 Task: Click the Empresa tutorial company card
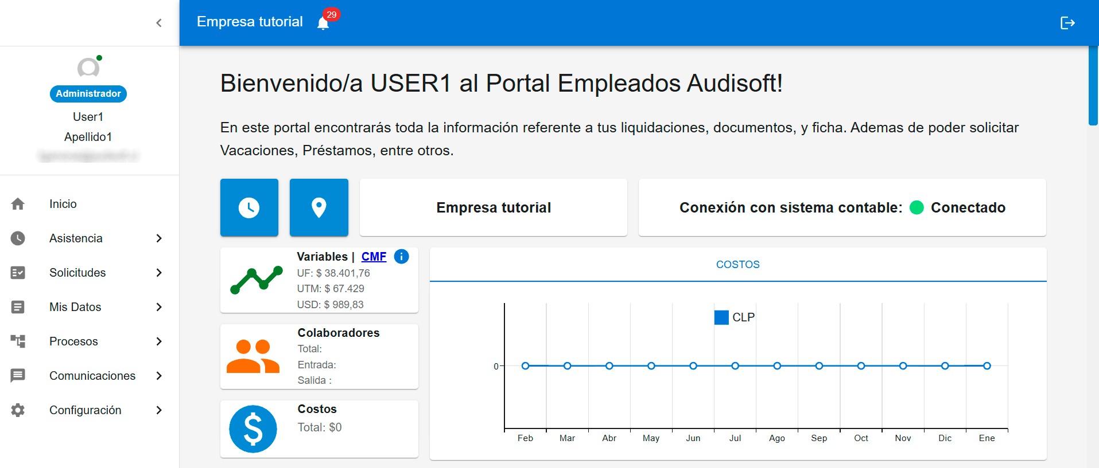click(x=493, y=207)
